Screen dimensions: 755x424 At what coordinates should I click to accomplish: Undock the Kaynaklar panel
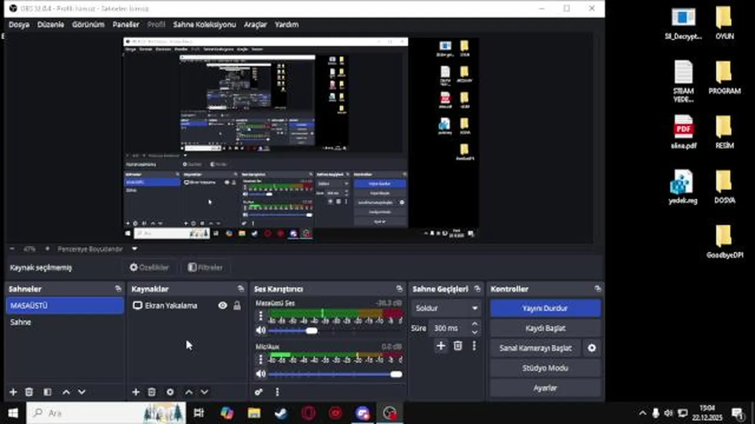241,289
